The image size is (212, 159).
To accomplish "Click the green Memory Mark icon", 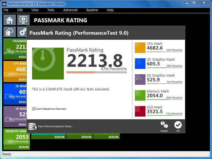I will [140, 95].
